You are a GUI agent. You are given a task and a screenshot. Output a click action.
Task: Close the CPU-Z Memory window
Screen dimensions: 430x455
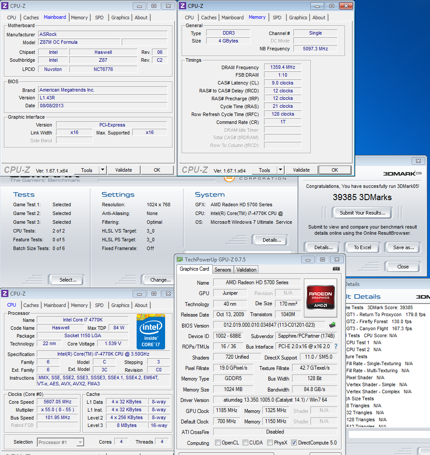click(x=346, y=6)
